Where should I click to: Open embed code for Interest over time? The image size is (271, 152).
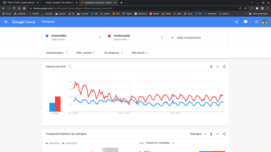(218, 67)
